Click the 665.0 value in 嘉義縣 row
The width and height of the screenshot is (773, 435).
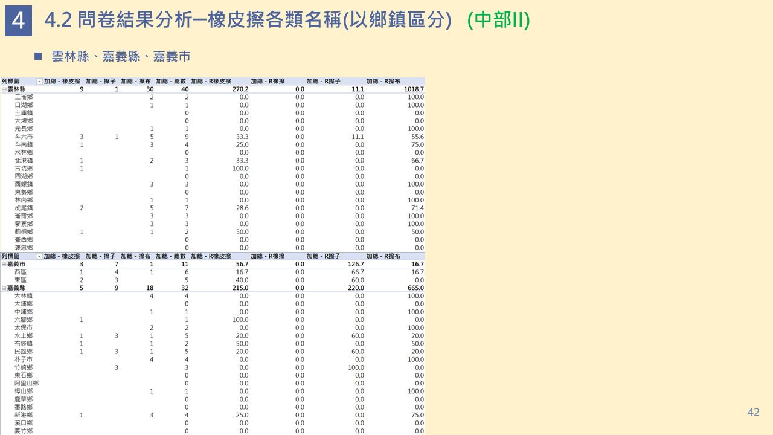(415, 288)
